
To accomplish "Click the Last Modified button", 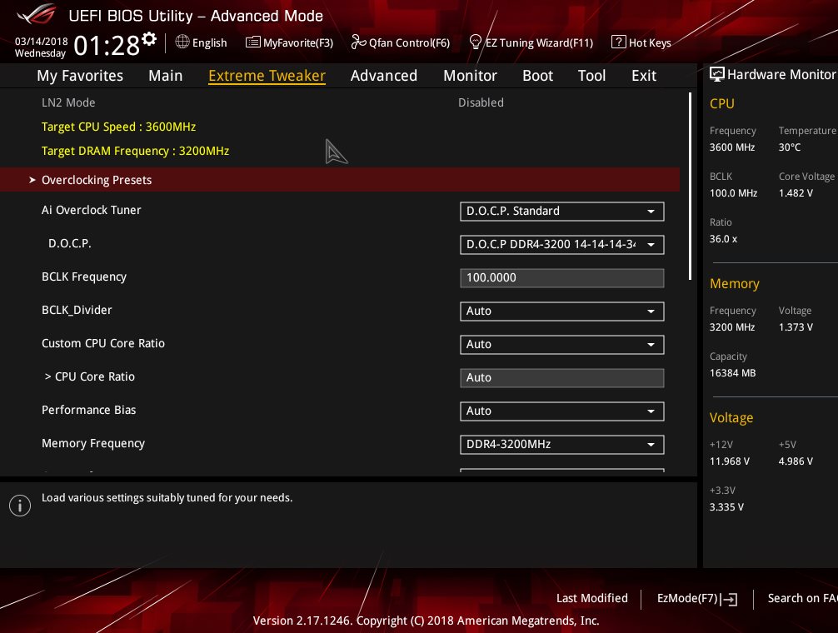I will (592, 598).
